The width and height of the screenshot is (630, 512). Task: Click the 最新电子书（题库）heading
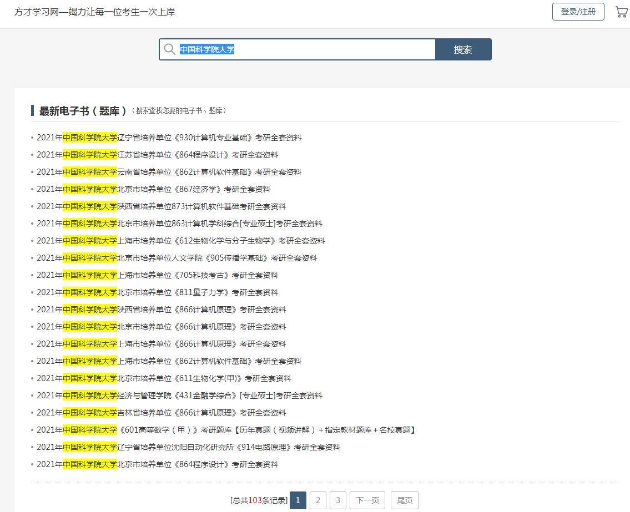pyautogui.click(x=82, y=111)
